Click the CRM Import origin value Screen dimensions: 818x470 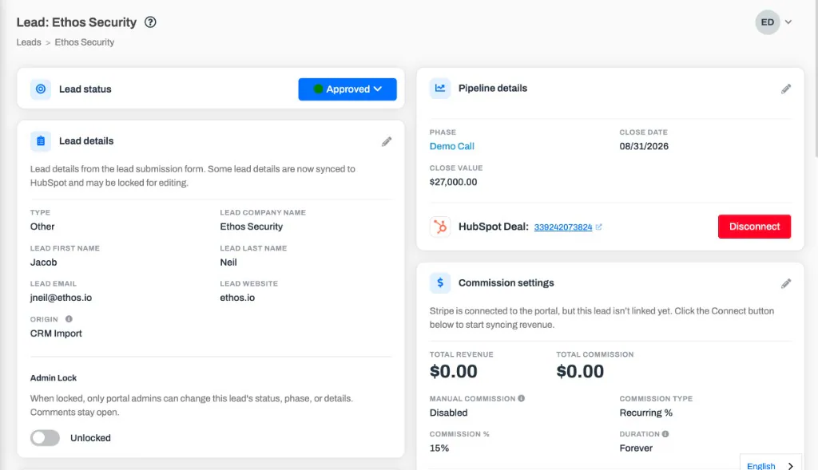pyautogui.click(x=56, y=334)
